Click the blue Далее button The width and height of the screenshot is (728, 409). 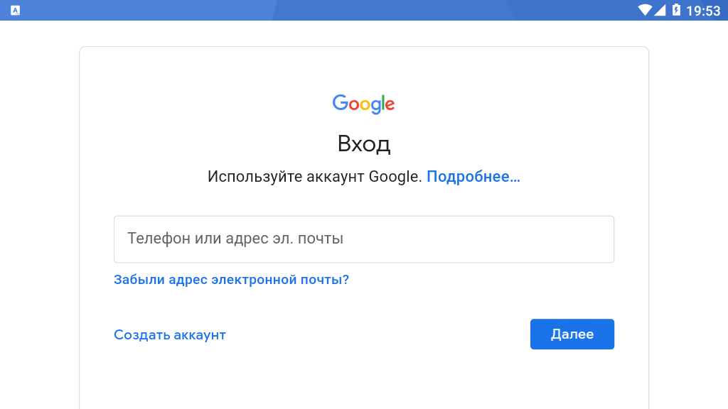coord(572,334)
